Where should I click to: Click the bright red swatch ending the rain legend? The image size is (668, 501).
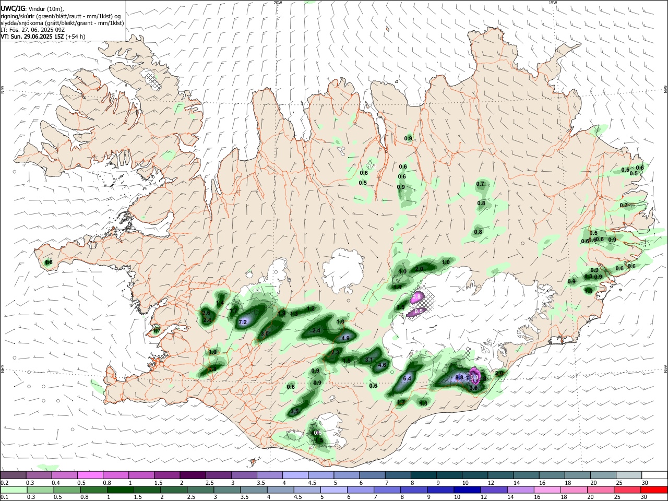[654, 490]
